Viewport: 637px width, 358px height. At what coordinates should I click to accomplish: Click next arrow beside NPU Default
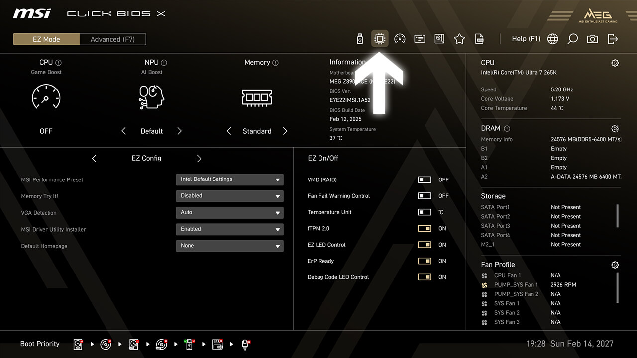tap(180, 131)
